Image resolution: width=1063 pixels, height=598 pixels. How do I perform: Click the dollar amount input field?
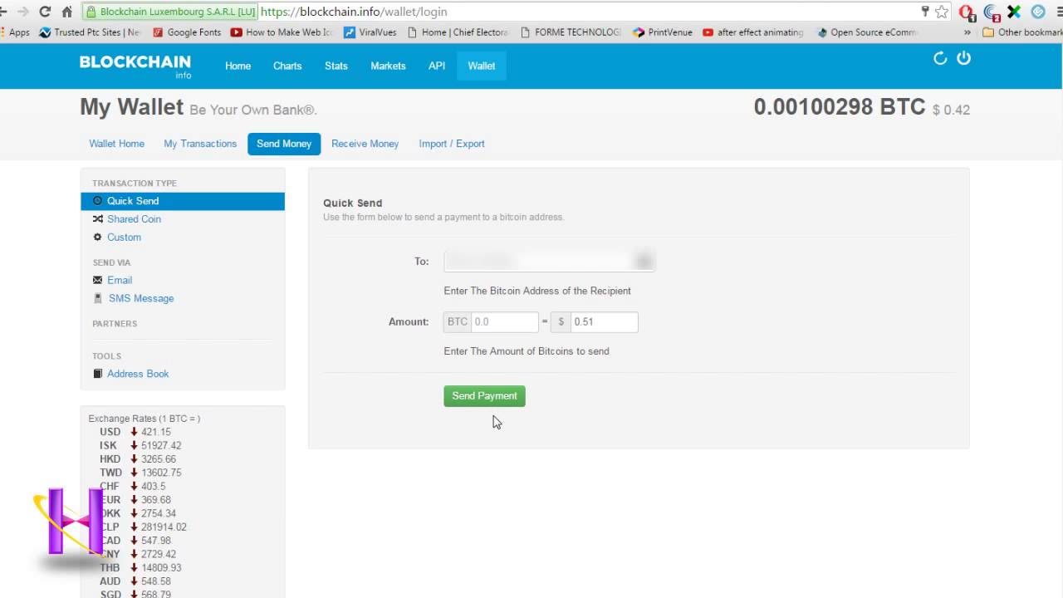604,321
